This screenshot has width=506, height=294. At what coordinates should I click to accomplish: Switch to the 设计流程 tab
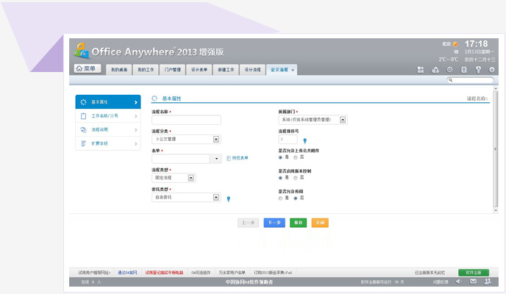(253, 70)
